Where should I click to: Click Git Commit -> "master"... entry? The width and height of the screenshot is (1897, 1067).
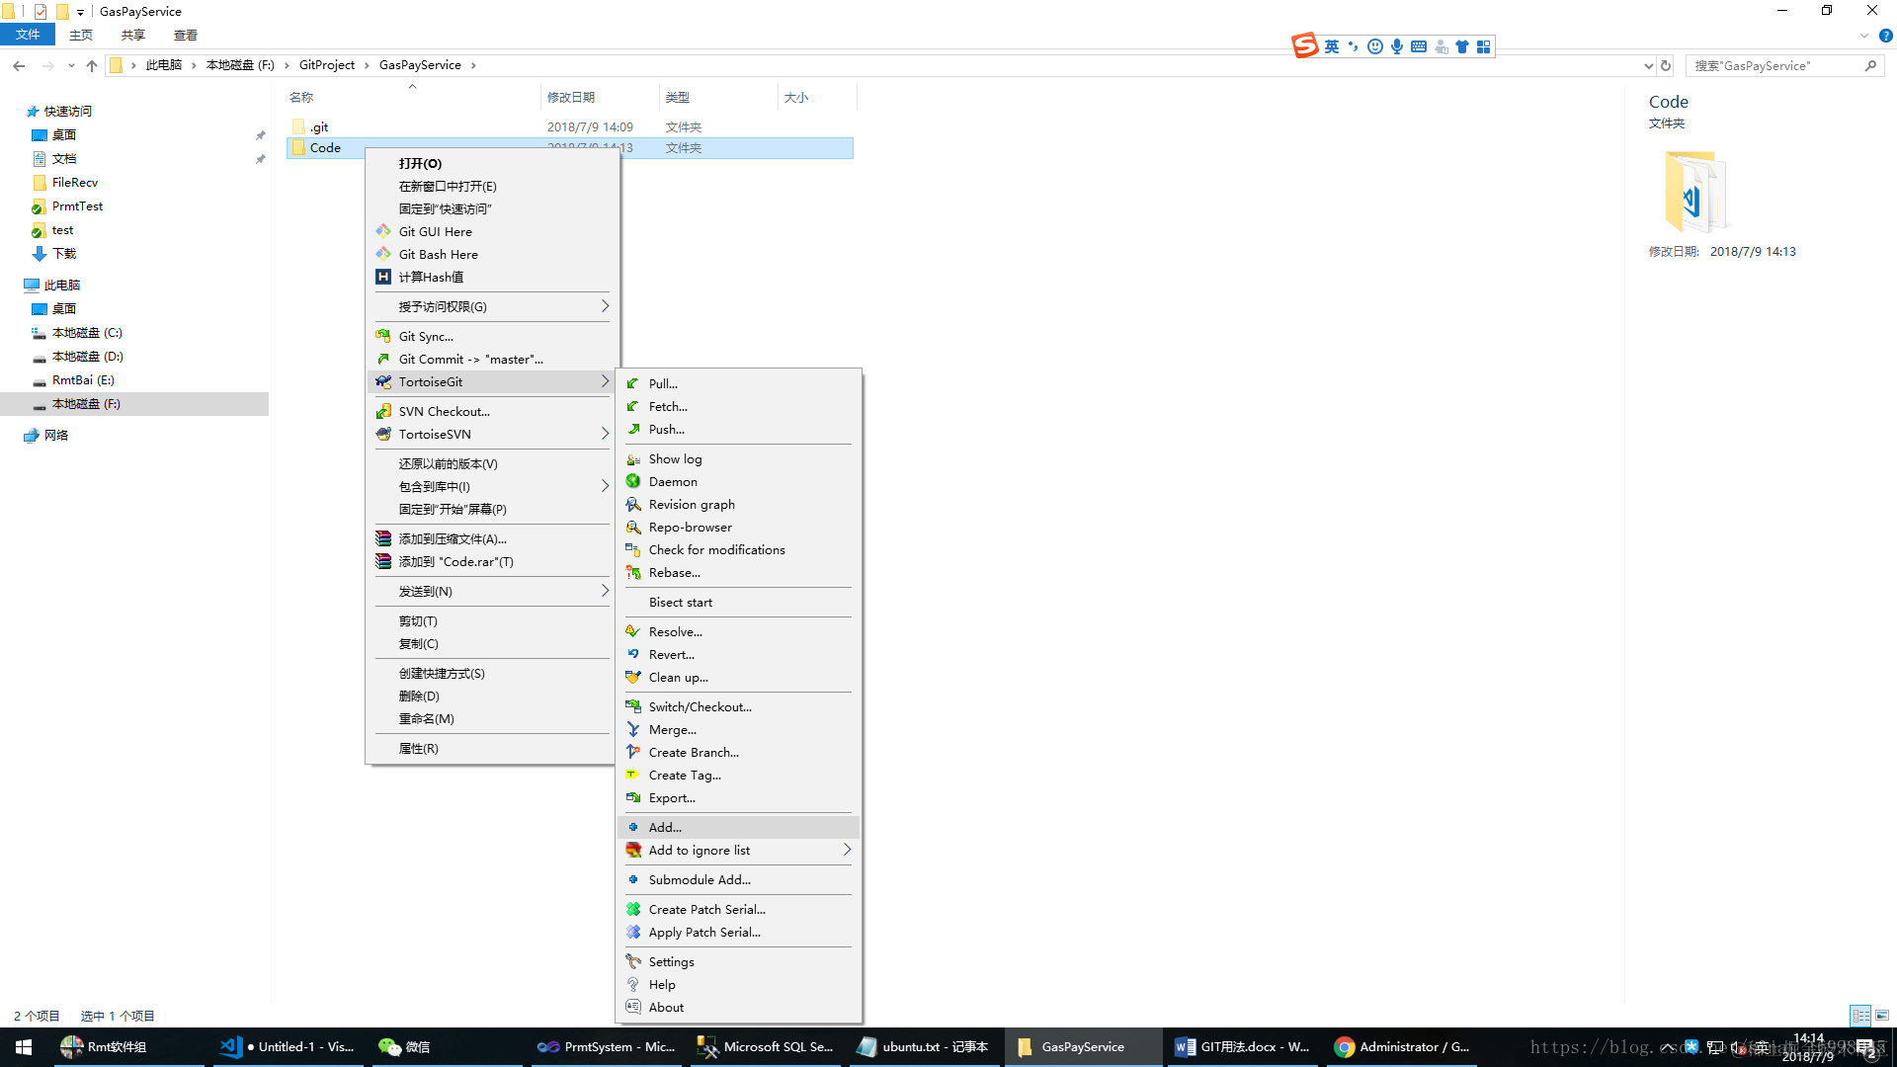(x=470, y=360)
